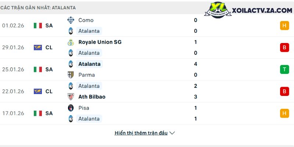Image resolution: width=294 pixels, height=147 pixels.
Task: Click Atalanta crest in the Parma match
Action: pos(71,64)
